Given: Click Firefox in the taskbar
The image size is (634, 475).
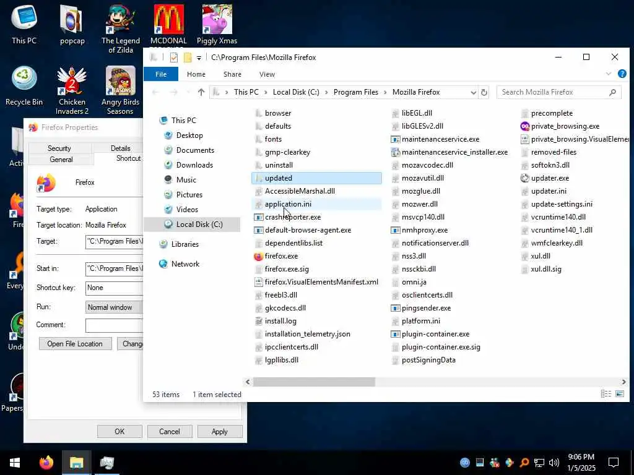Looking at the screenshot, I should (x=46, y=463).
